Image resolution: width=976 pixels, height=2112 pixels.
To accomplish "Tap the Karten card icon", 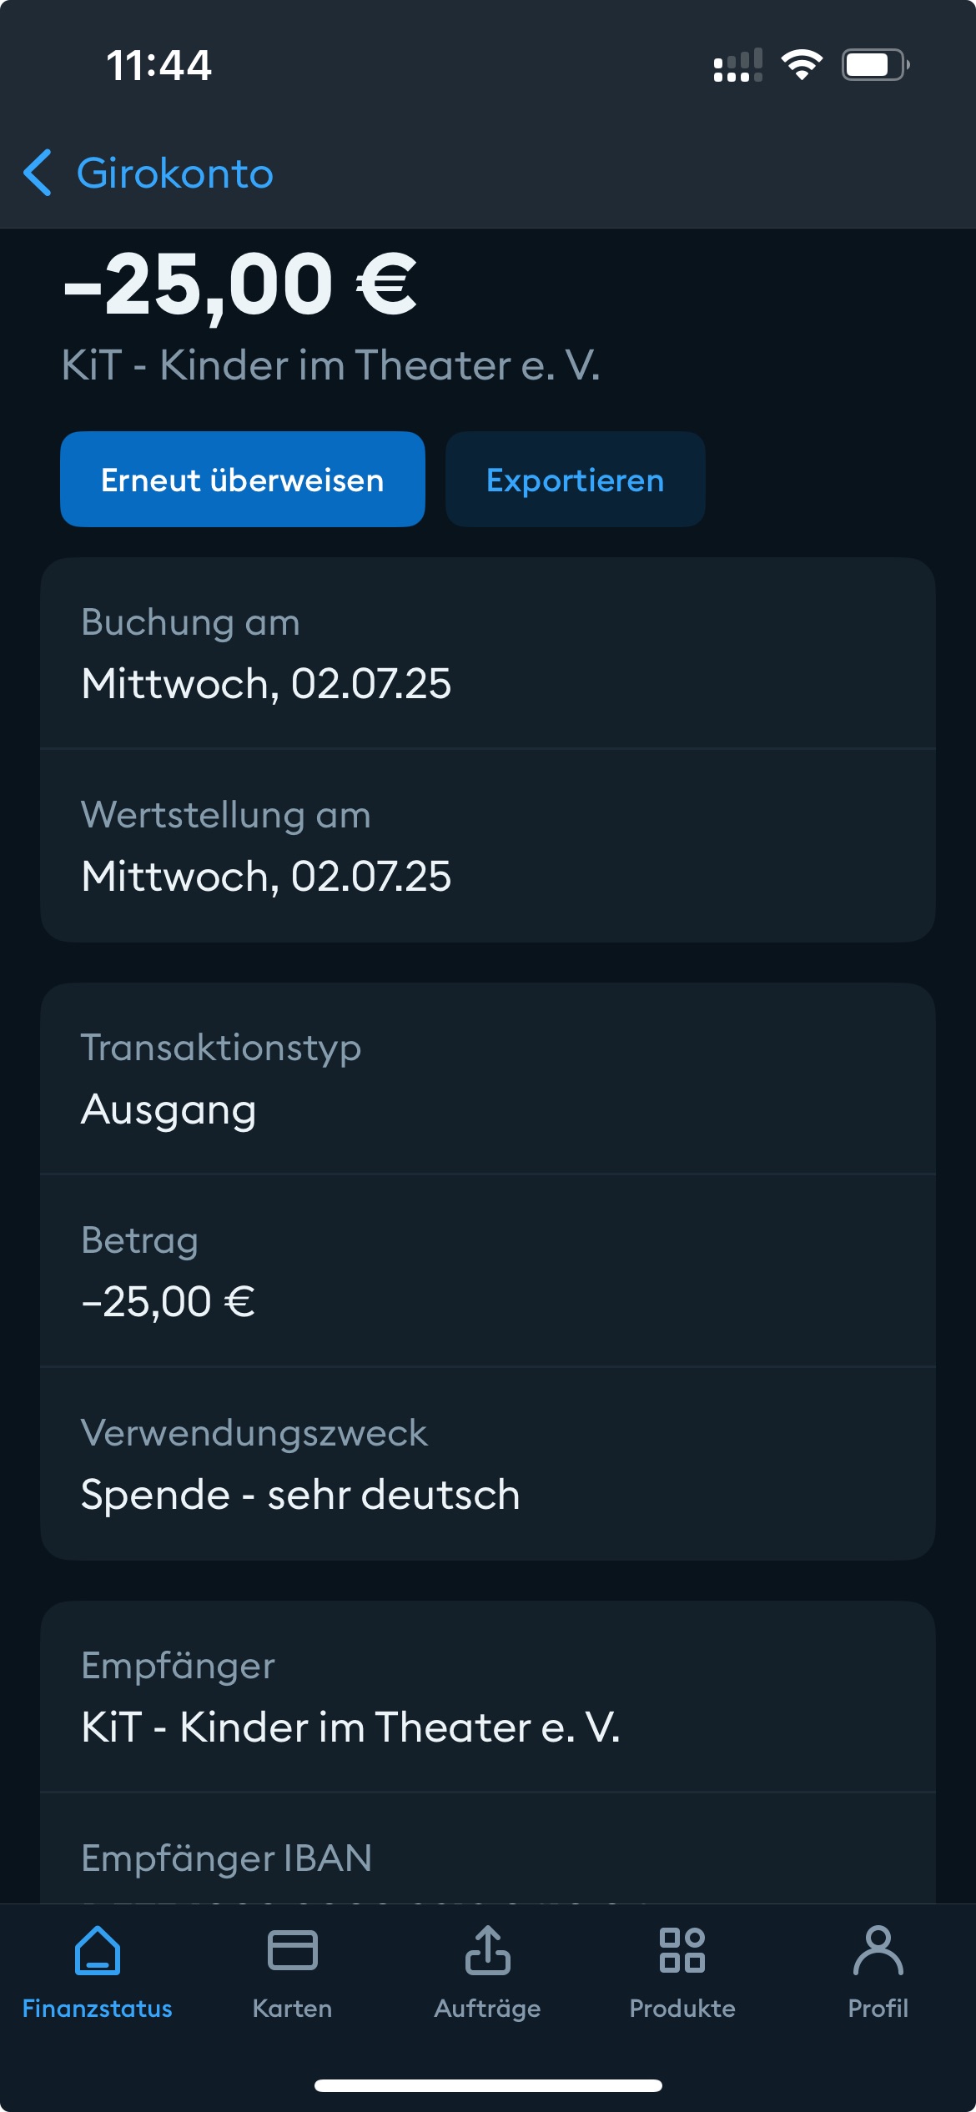I will pos(292,1950).
